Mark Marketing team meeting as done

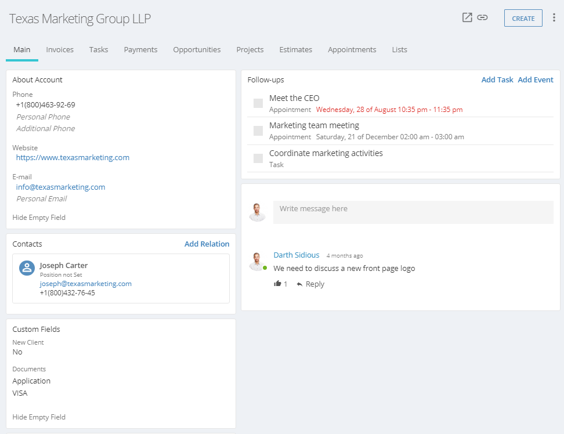[258, 131]
